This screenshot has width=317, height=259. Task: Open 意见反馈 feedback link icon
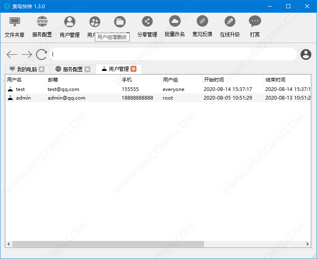coord(202,21)
